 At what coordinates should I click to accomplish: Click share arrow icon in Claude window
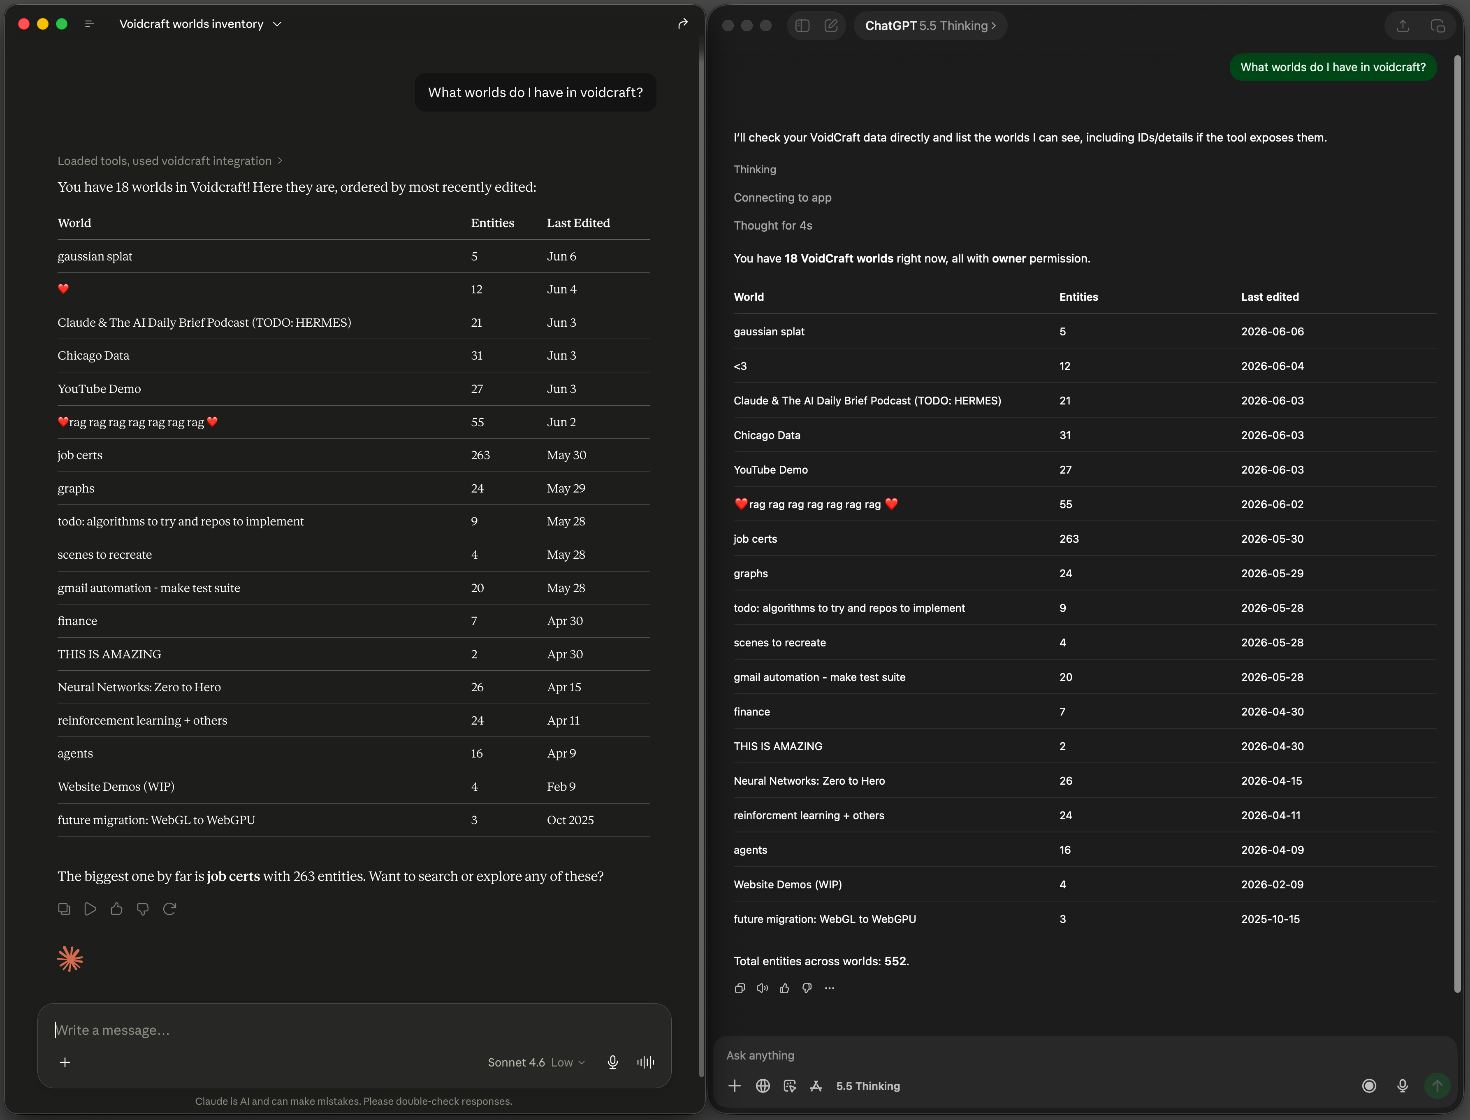(682, 24)
